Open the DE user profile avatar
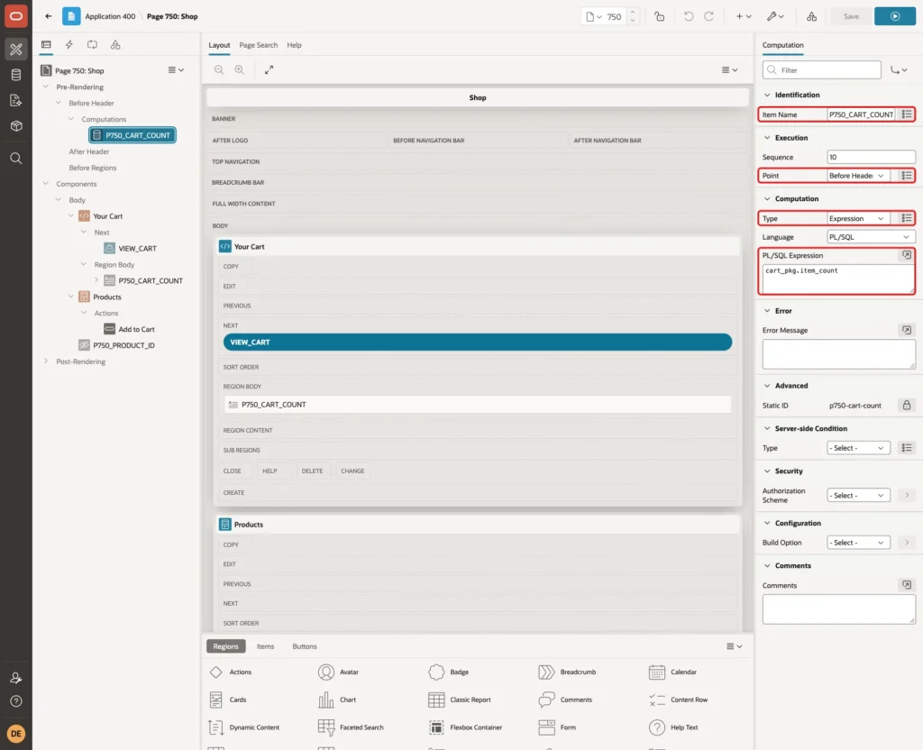Viewport: 923px width, 750px height. (16, 734)
